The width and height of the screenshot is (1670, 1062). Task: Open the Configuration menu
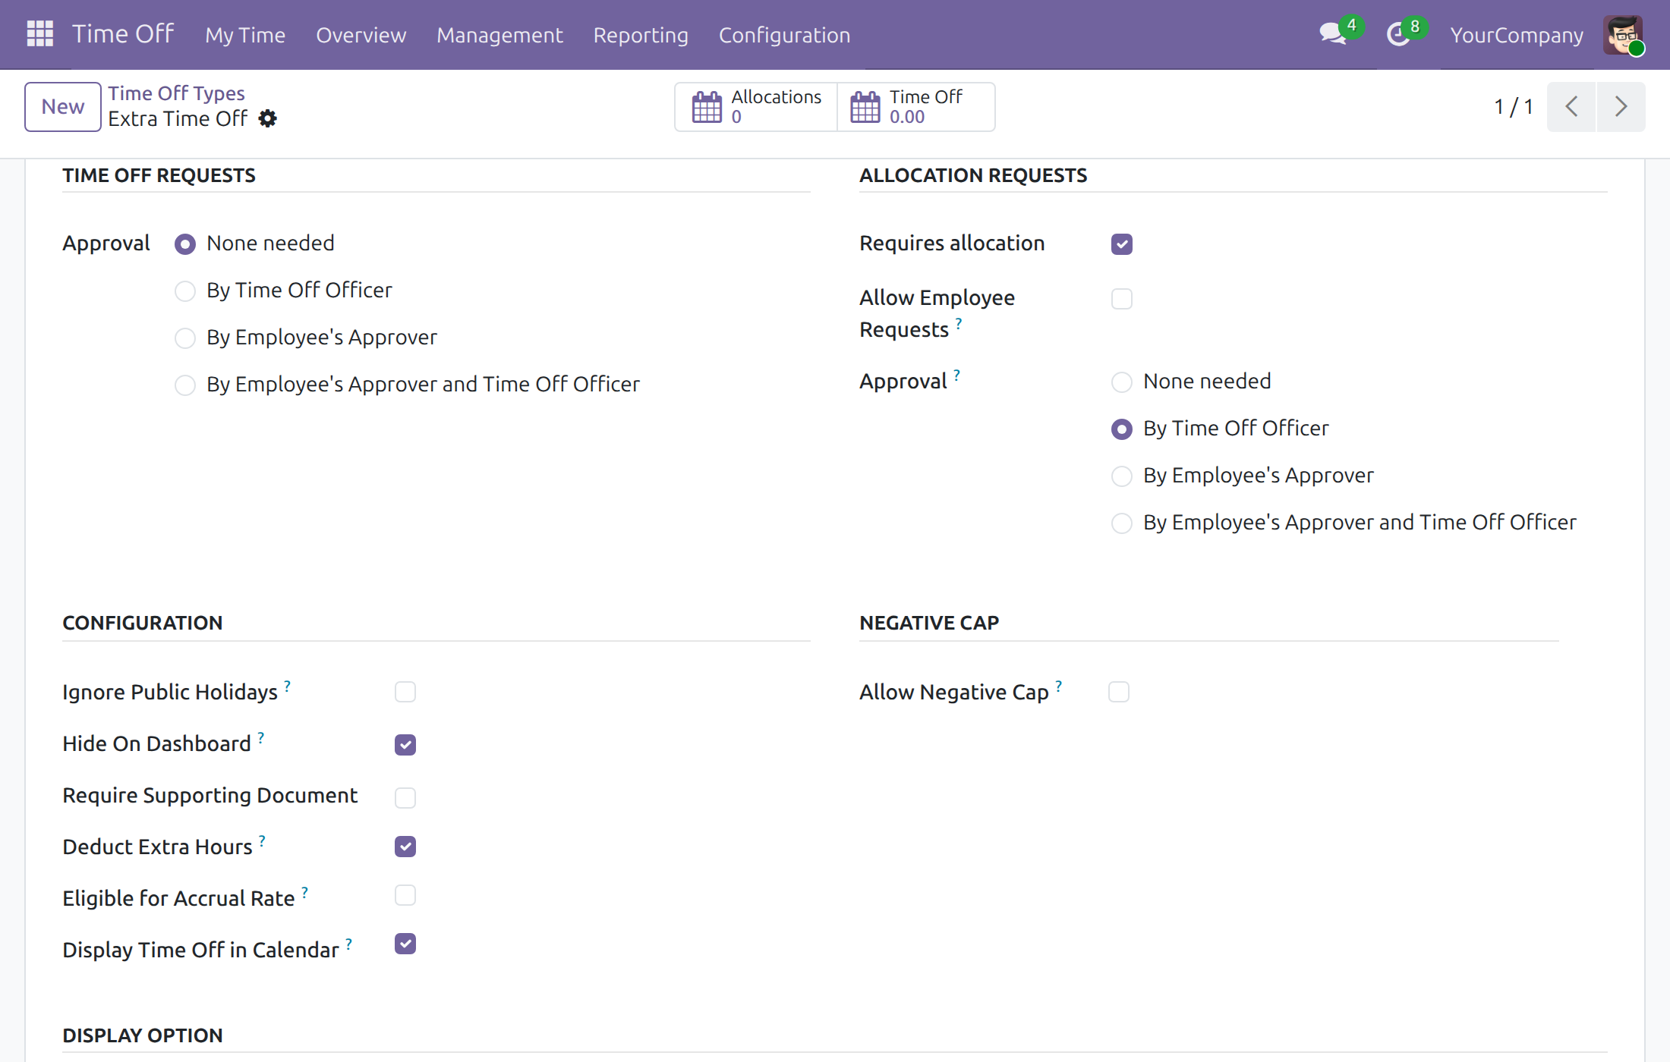[784, 35]
